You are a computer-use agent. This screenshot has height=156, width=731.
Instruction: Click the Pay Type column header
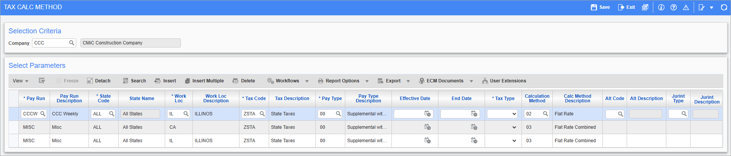pyautogui.click(x=330, y=99)
